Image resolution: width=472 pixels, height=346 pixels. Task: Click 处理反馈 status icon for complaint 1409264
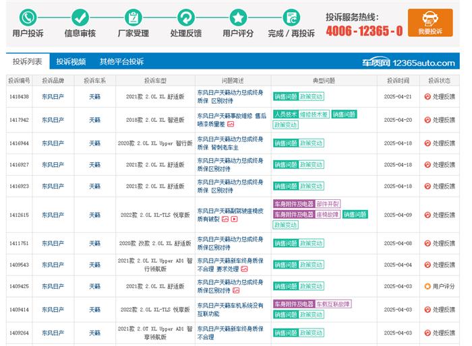(427, 333)
